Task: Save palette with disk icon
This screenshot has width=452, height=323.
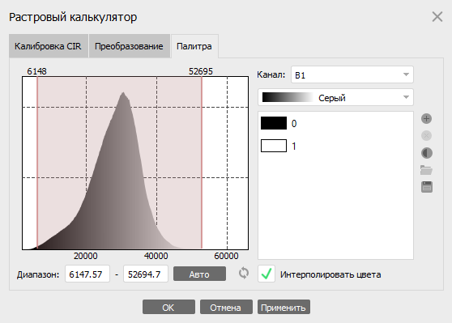Action: point(427,187)
